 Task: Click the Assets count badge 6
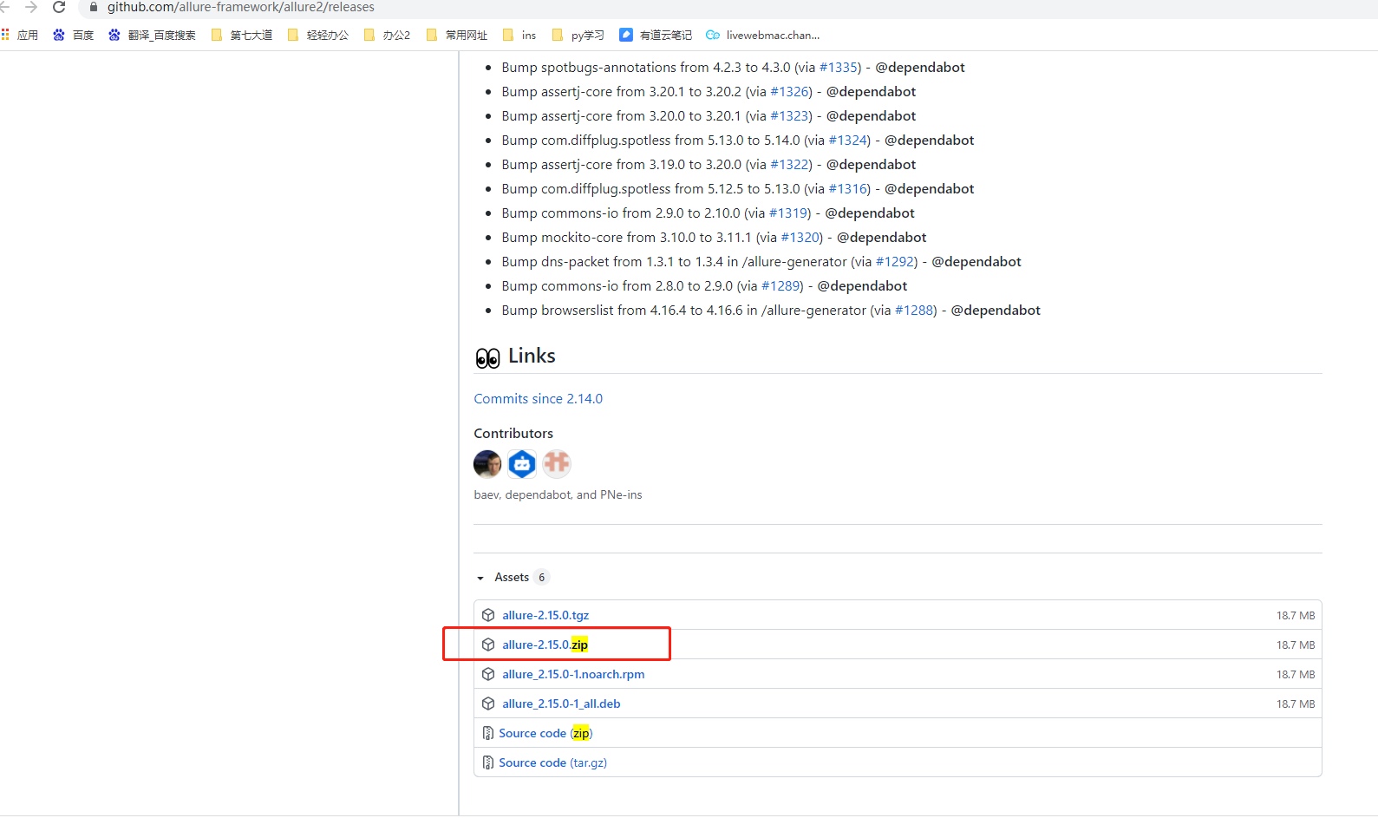point(542,578)
